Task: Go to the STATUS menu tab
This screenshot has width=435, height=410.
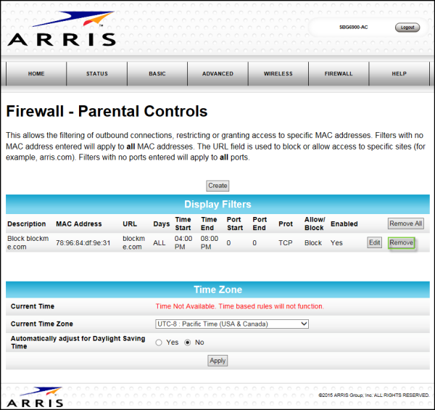Action: coord(96,74)
